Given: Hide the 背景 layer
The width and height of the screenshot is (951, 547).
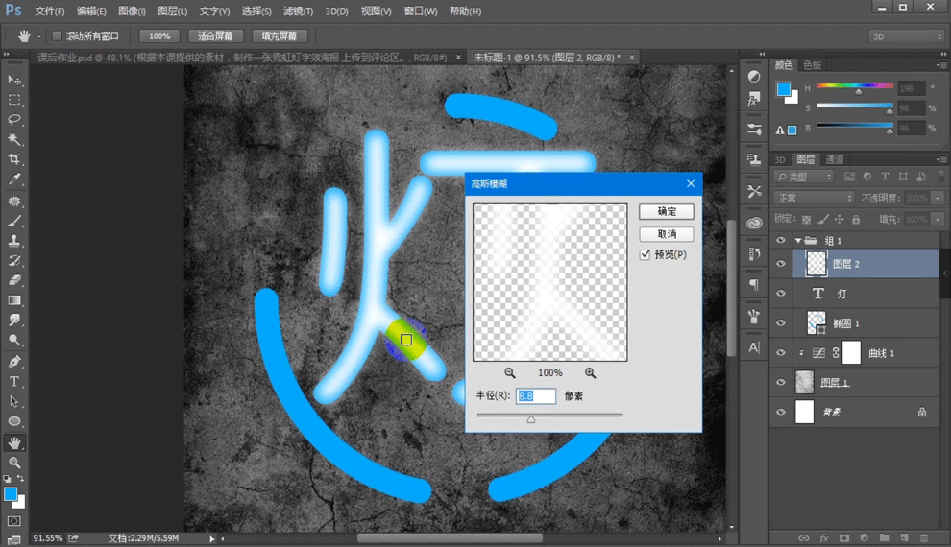Looking at the screenshot, I should point(781,412).
